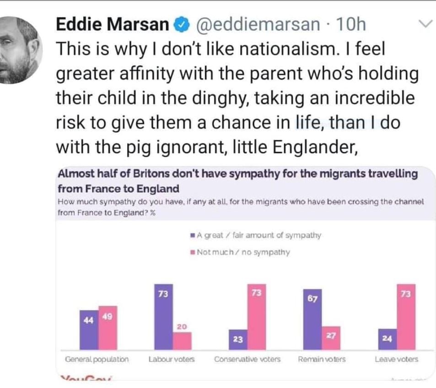Open Eddie Marsan's profile picture
The height and width of the screenshot is (388, 436).
click(20, 50)
